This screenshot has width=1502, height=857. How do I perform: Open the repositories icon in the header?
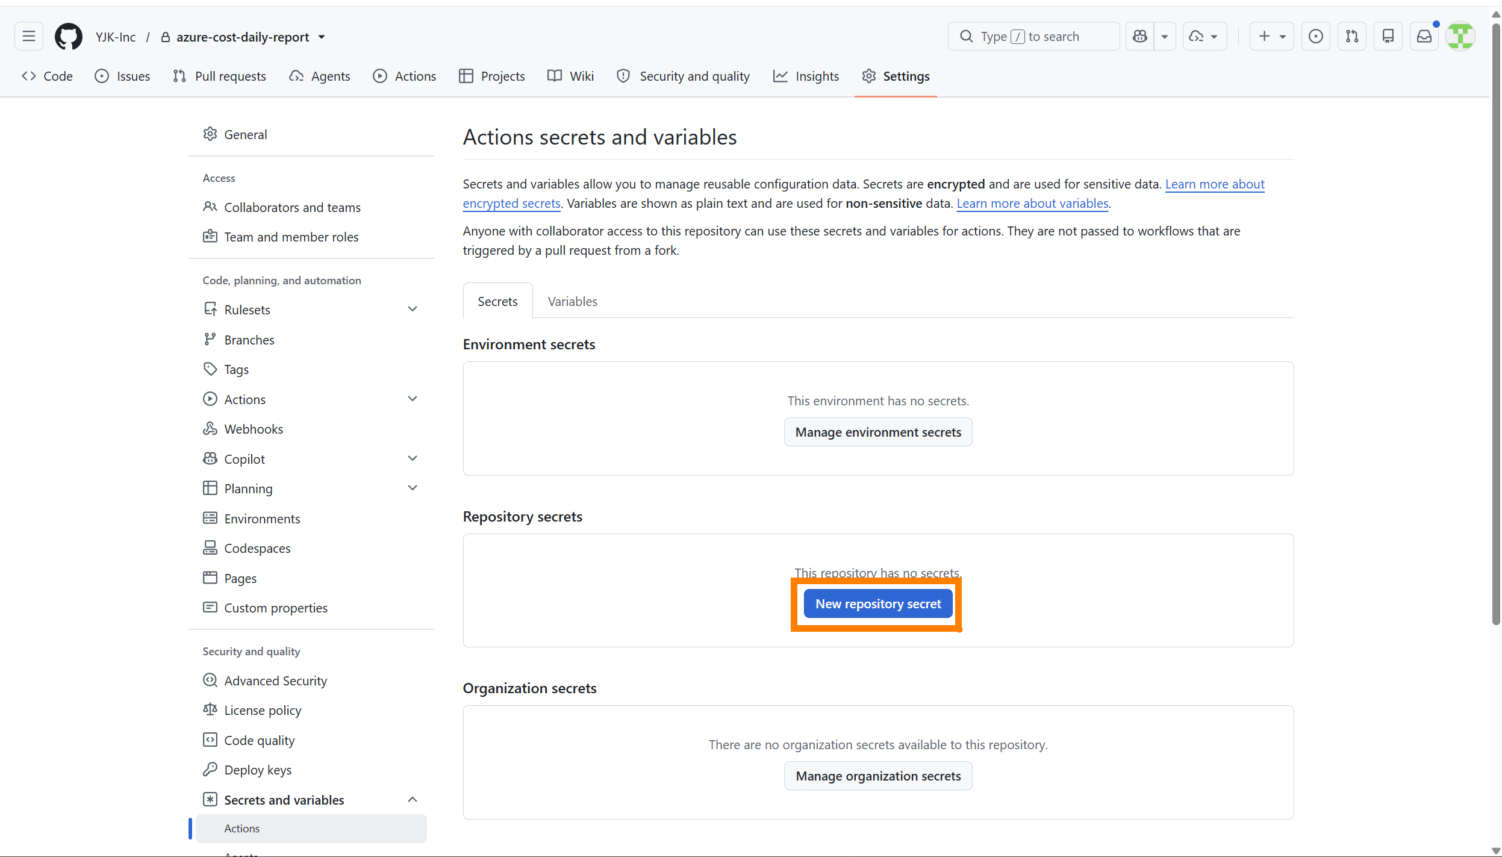[x=1388, y=37]
